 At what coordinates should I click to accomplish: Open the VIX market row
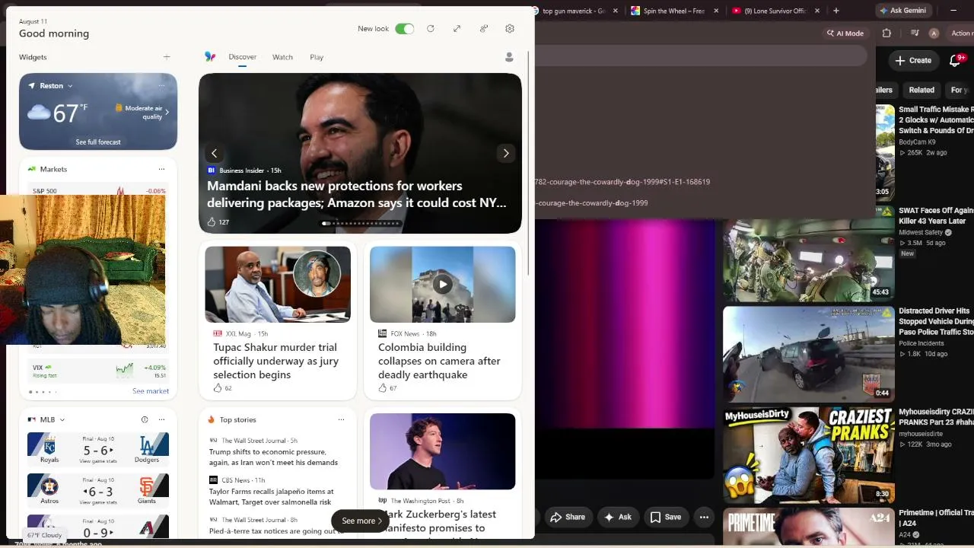coord(98,371)
